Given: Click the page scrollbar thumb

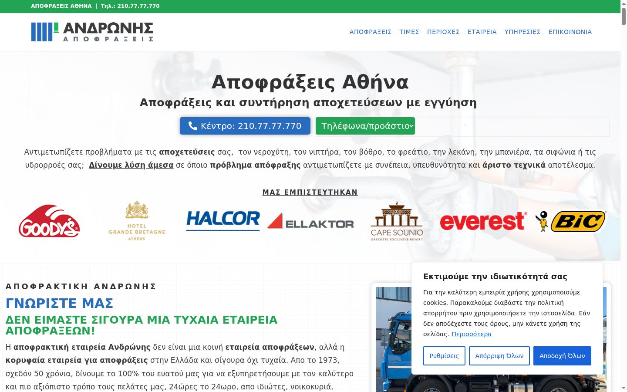Looking at the screenshot, I should [x=624, y=17].
